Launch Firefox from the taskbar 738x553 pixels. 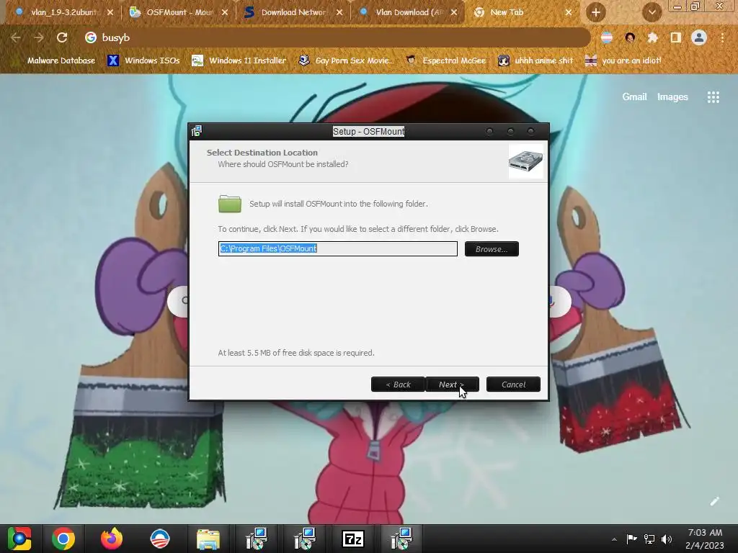pos(112,539)
